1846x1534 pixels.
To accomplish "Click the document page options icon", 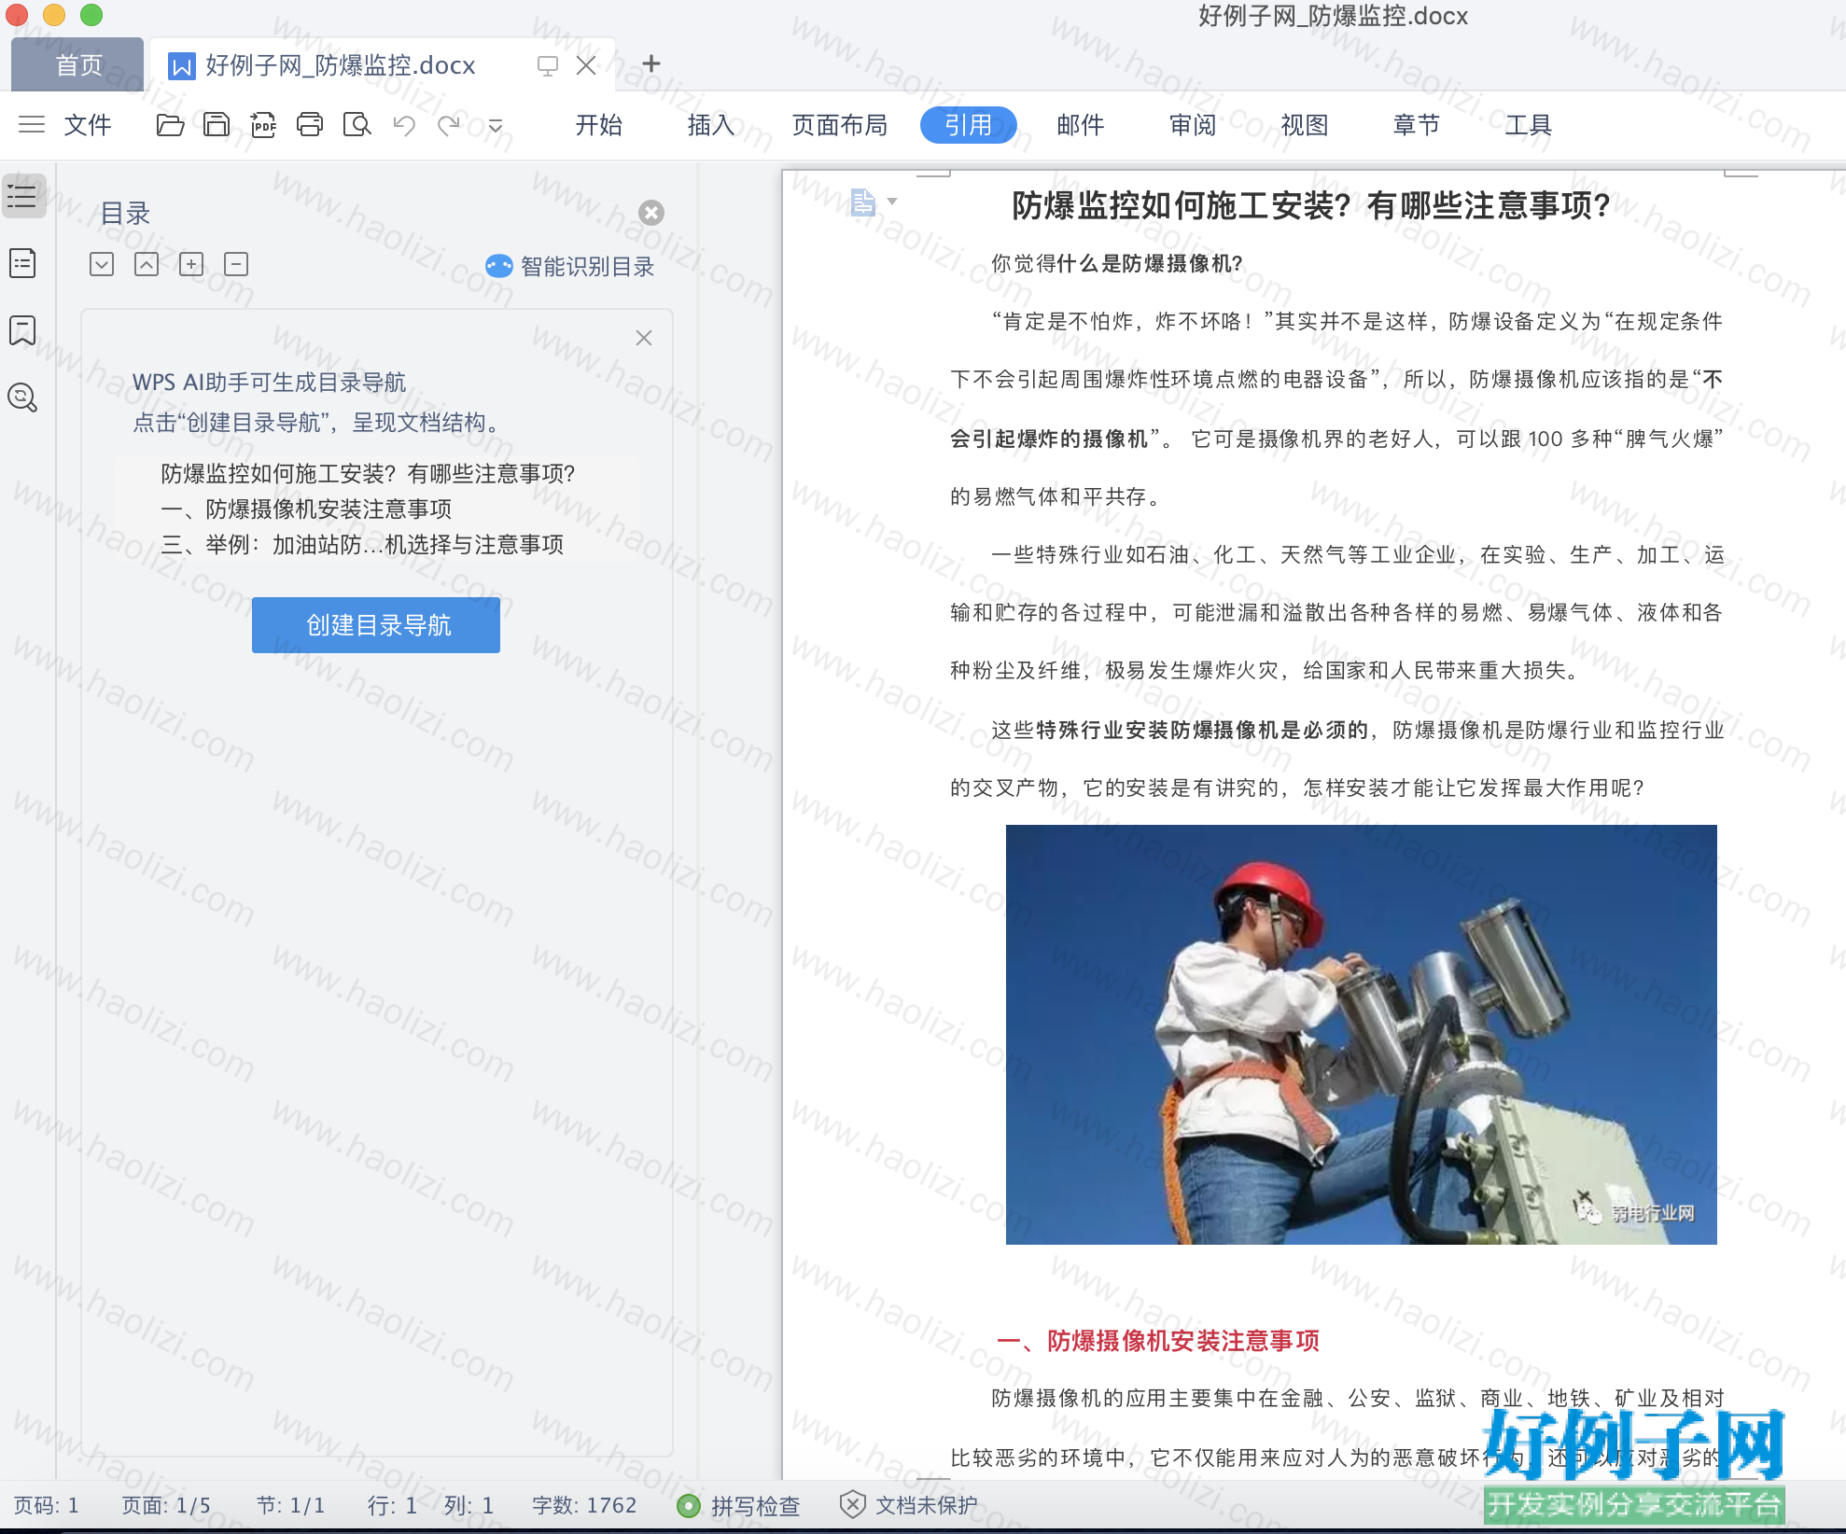I will click(x=863, y=202).
